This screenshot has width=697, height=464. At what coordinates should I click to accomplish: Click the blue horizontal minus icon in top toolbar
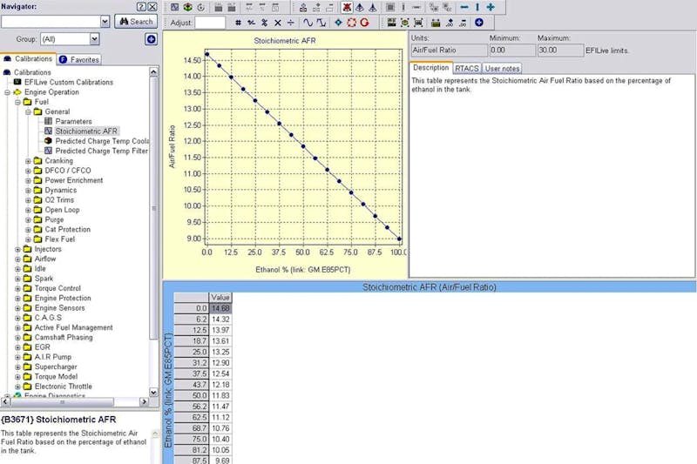(464, 7)
